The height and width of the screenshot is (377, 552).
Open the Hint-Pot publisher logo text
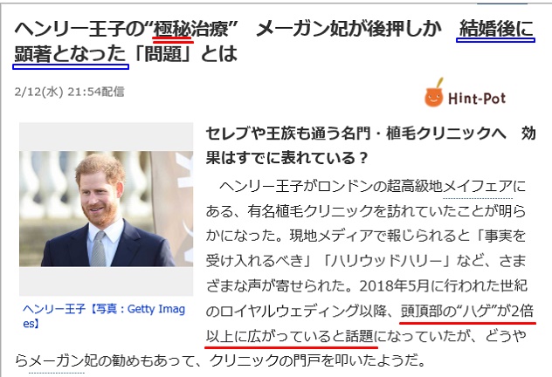tap(477, 99)
